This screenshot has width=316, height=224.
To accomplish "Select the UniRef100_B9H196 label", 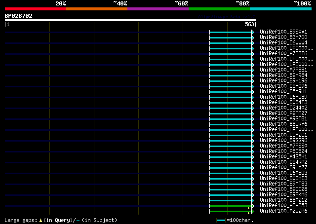I will (283, 81).
